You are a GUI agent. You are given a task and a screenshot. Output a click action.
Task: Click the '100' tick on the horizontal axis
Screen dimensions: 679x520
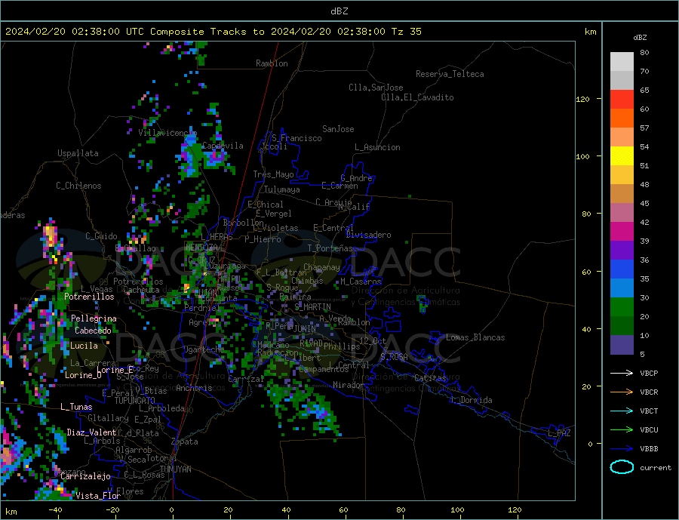click(457, 509)
